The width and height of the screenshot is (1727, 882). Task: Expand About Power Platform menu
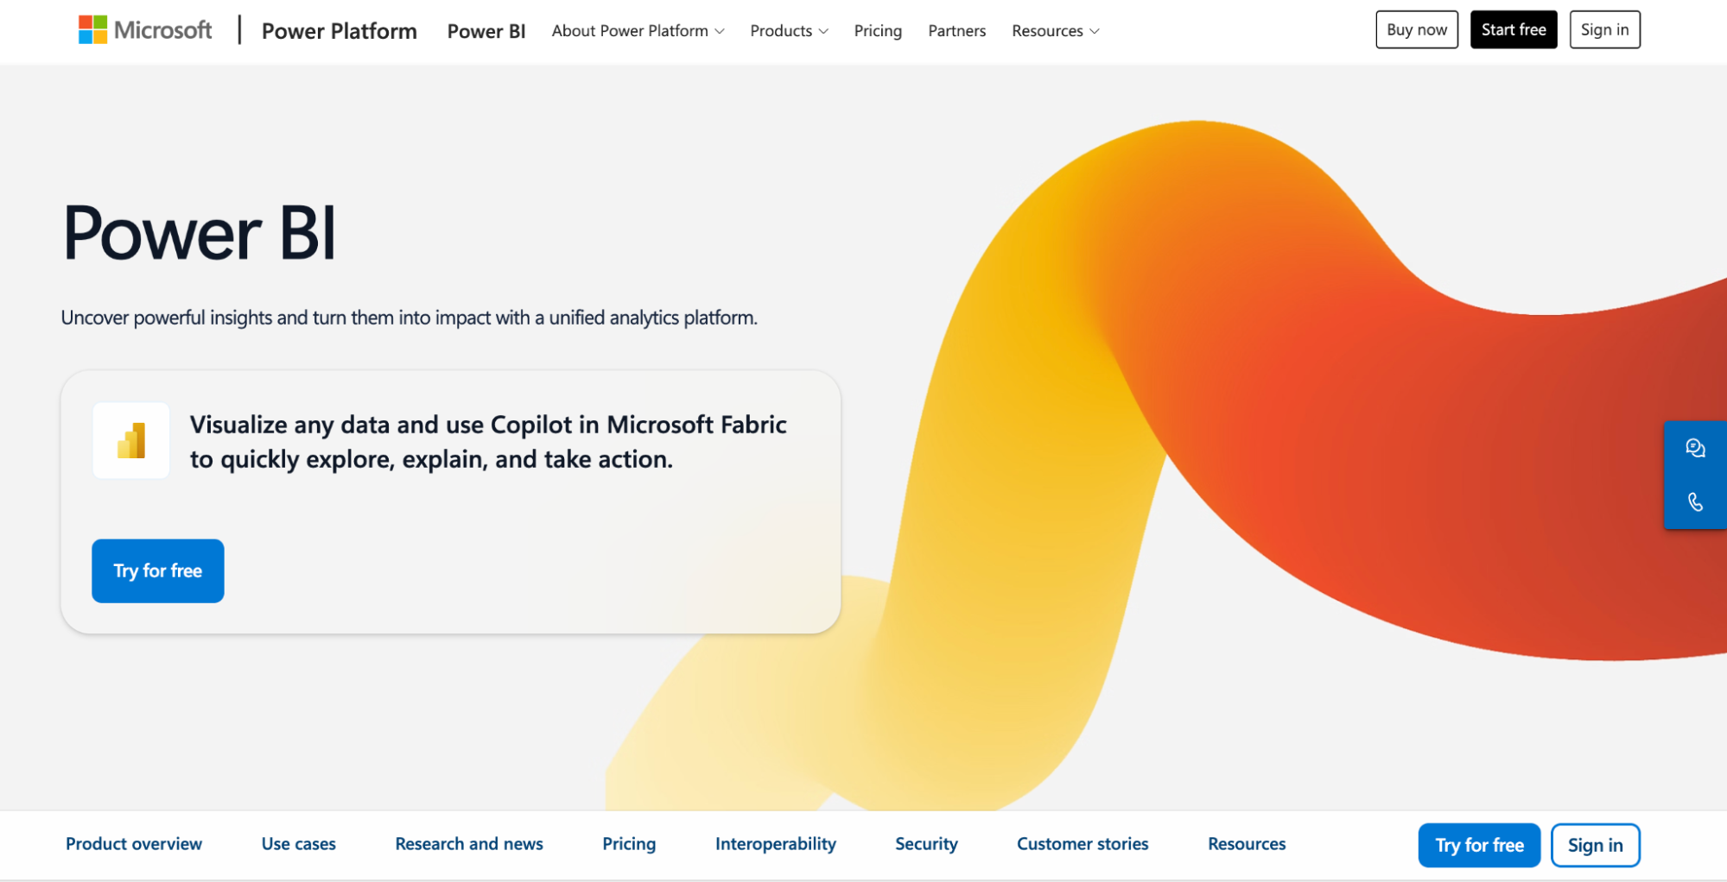[638, 31]
